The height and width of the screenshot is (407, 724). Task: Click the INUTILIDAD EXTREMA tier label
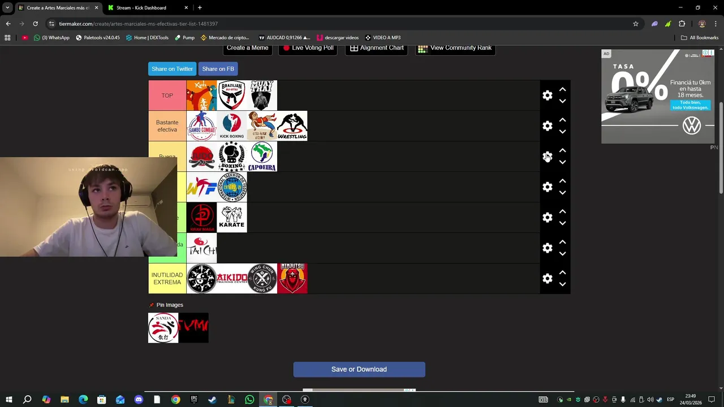pyautogui.click(x=167, y=279)
